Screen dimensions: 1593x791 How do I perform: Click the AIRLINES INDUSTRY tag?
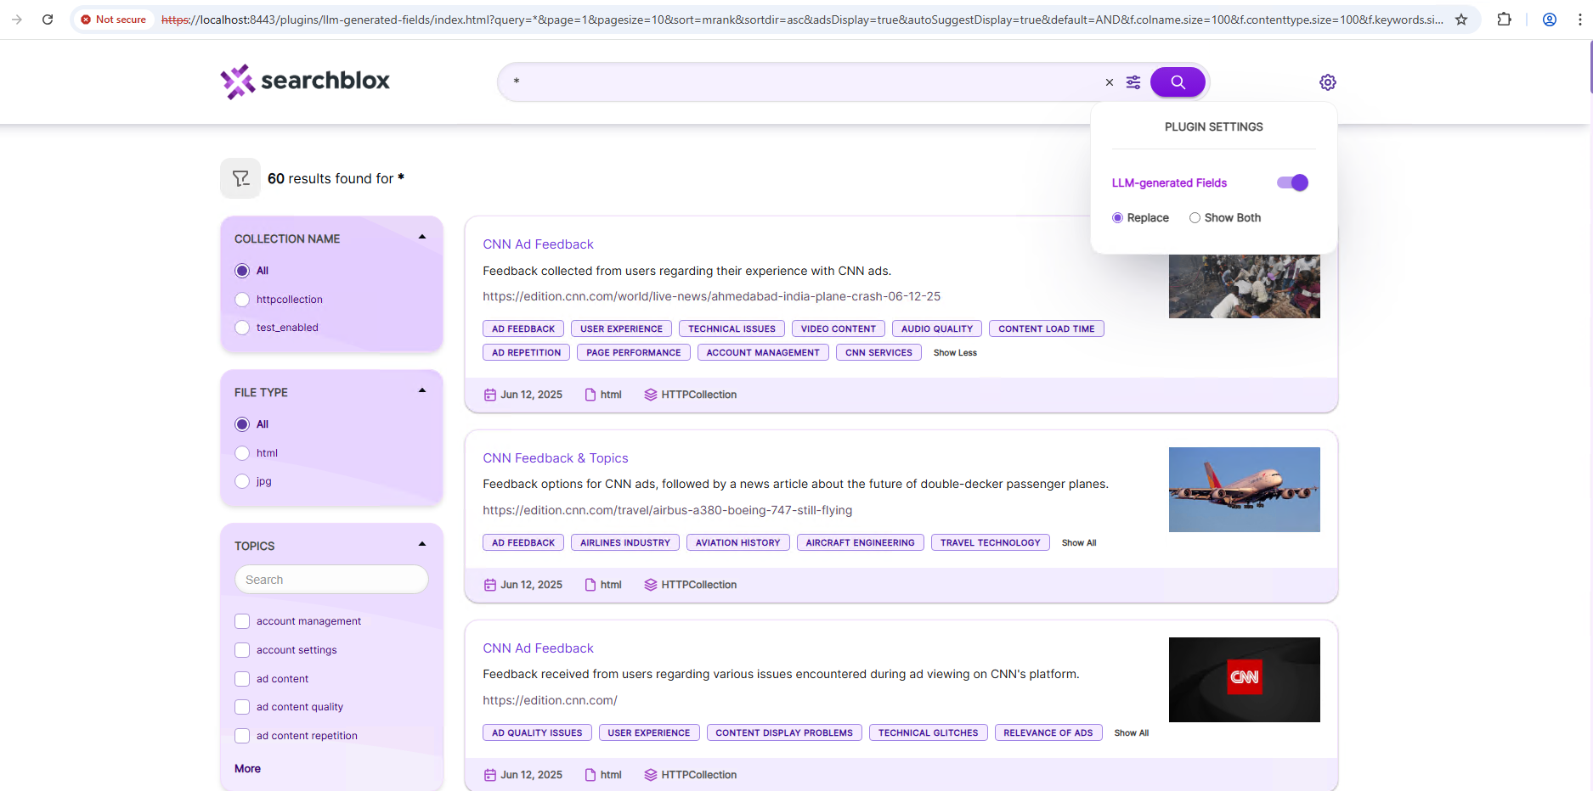(x=625, y=542)
